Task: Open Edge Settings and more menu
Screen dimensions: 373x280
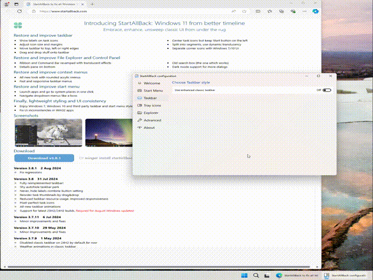Action: coord(304,11)
